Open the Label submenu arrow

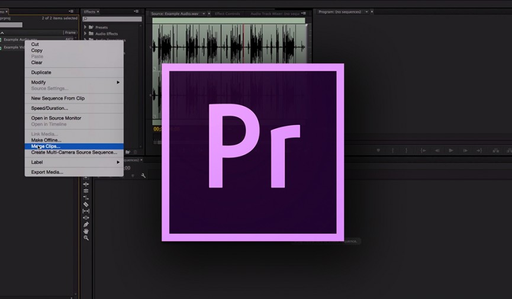point(118,162)
